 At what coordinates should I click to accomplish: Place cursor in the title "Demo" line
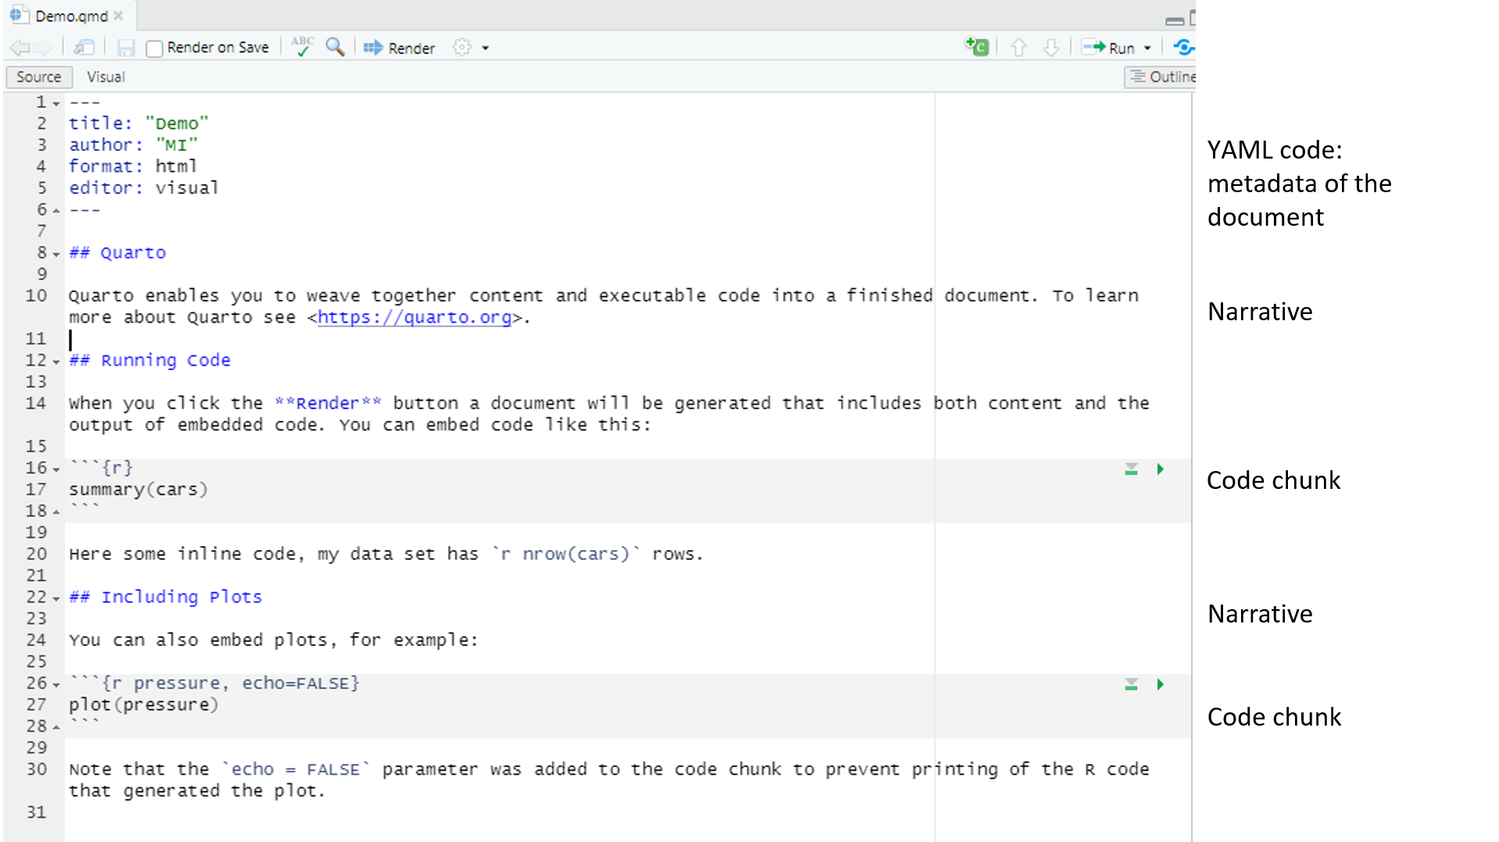pyautogui.click(x=139, y=123)
